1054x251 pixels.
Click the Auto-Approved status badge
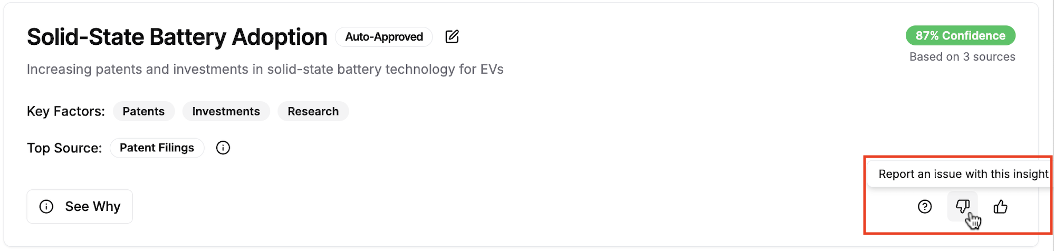pos(384,37)
